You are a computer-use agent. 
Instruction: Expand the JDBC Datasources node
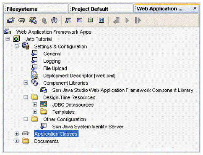pos(35,104)
